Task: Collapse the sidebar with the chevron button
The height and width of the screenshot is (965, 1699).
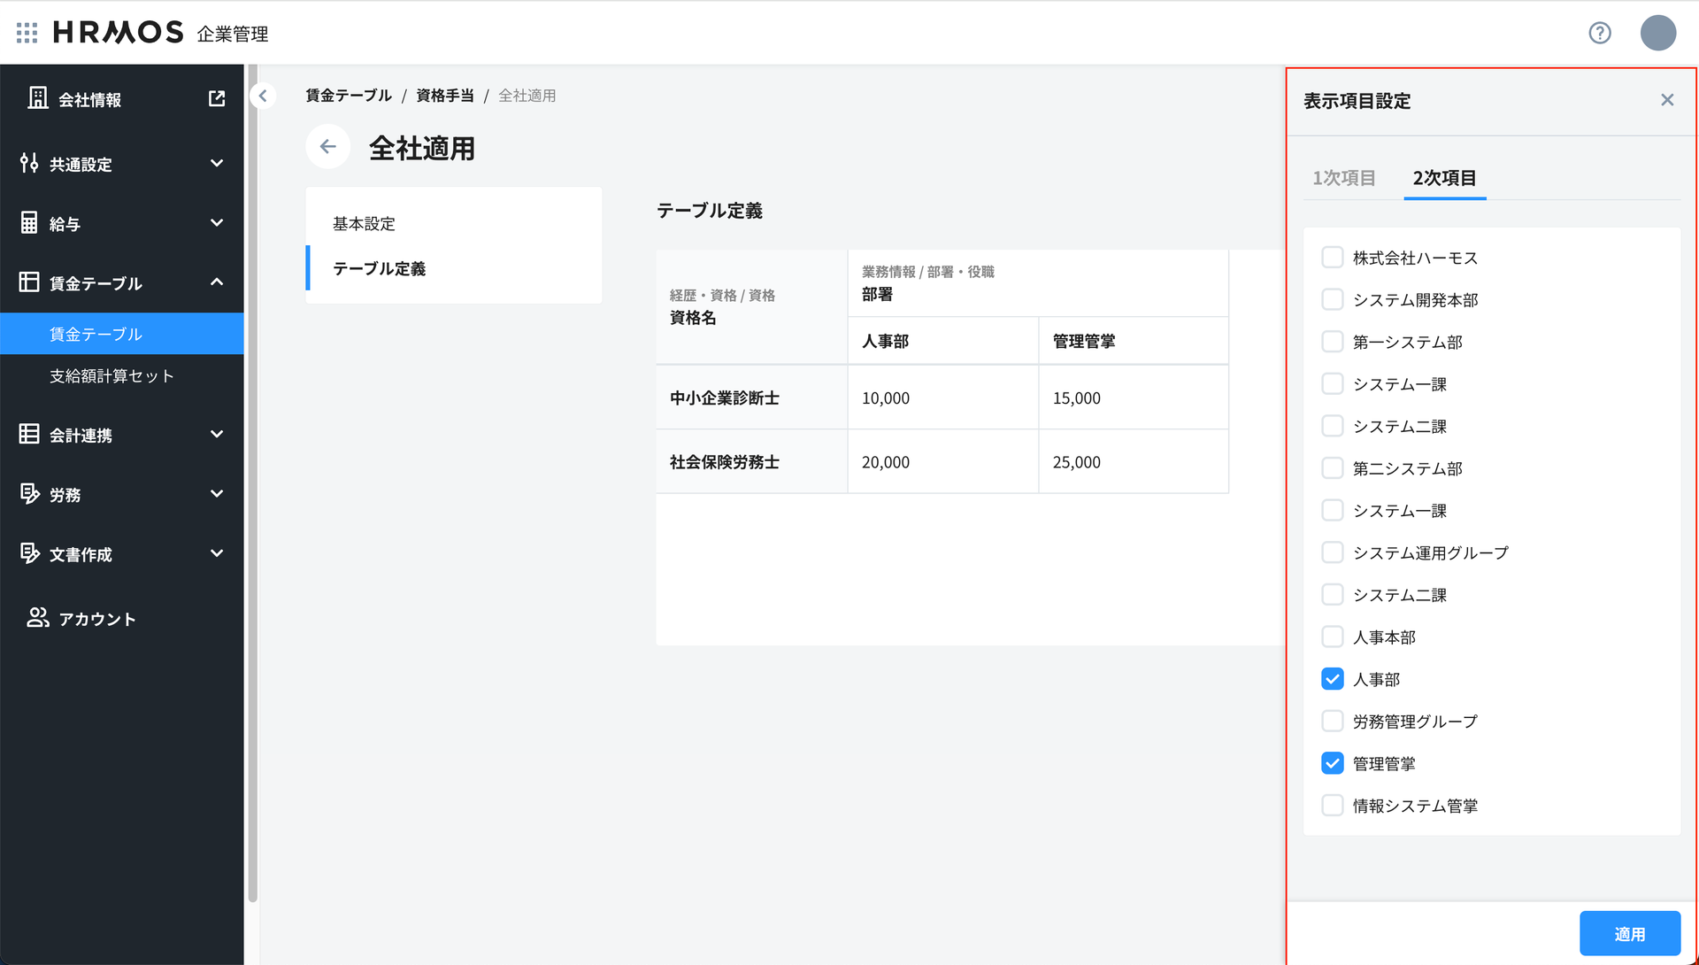Action: coord(263,96)
